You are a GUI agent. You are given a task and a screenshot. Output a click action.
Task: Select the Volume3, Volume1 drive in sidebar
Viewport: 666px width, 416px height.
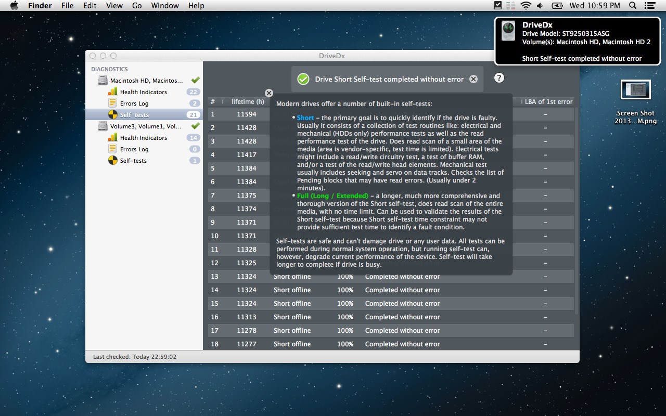(144, 126)
